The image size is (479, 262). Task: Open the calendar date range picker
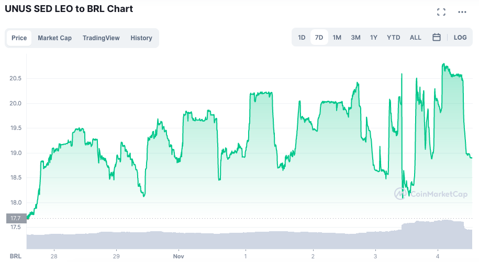(x=436, y=38)
